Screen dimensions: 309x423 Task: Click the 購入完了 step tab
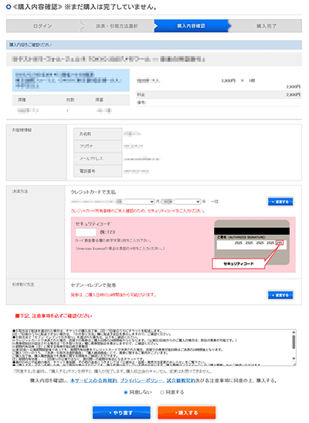pyautogui.click(x=266, y=26)
